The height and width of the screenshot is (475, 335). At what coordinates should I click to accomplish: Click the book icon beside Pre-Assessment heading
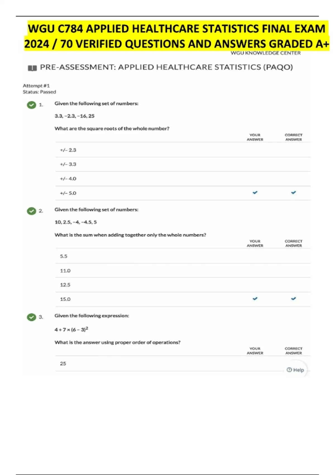(32, 68)
